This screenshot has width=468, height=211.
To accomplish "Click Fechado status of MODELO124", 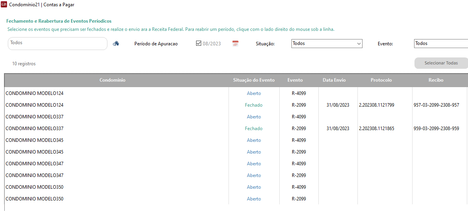I will (x=254, y=105).
